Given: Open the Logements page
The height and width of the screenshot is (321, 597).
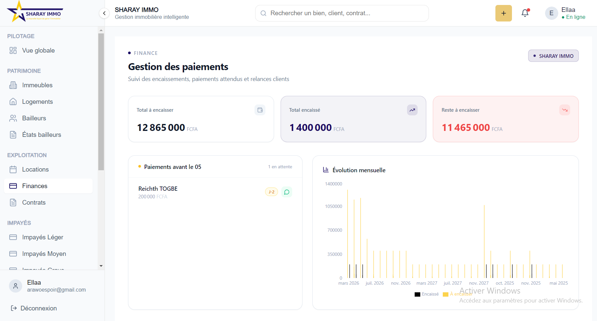Looking at the screenshot, I should pyautogui.click(x=37, y=102).
